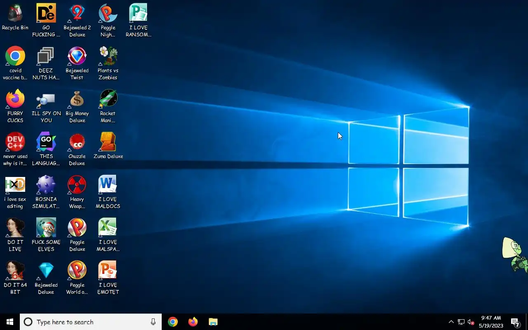Open the taskbar clock and date

pyautogui.click(x=491, y=322)
